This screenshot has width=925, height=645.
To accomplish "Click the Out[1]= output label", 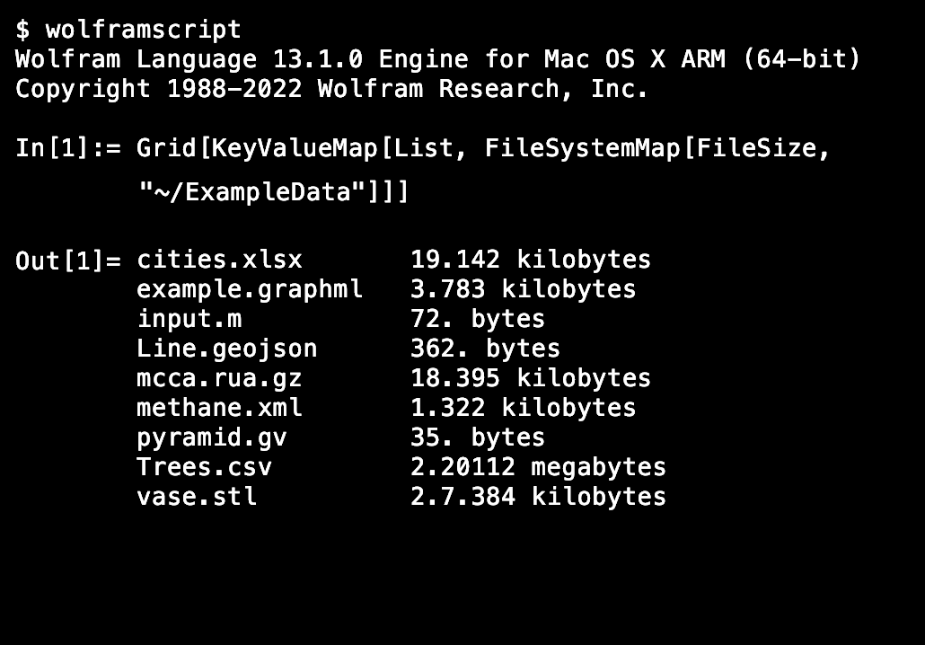I will [x=68, y=261].
